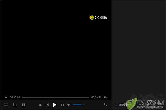
Task: Skip to the next track
Action: tap(62, 105)
